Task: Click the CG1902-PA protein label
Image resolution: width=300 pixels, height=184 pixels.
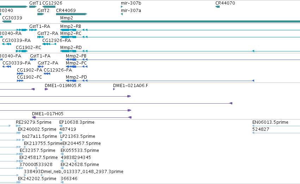Action: pos(30,70)
